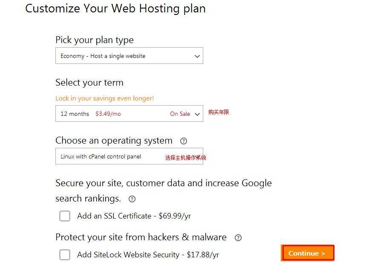Click the "Pick your plan type" heading
369x262 pixels.
pyautogui.click(x=94, y=40)
